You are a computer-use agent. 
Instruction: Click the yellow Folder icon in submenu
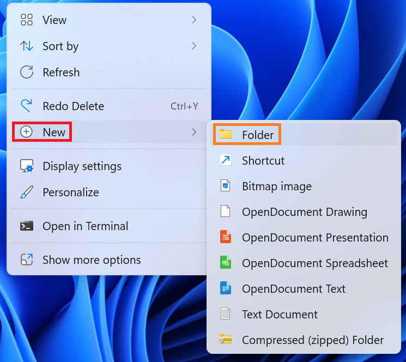tap(225, 134)
